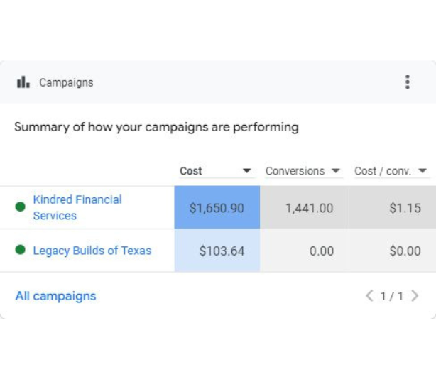Screen dimensions: 436x379
Task: Open the Cost / conv. column dropdown
Action: pyautogui.click(x=423, y=171)
